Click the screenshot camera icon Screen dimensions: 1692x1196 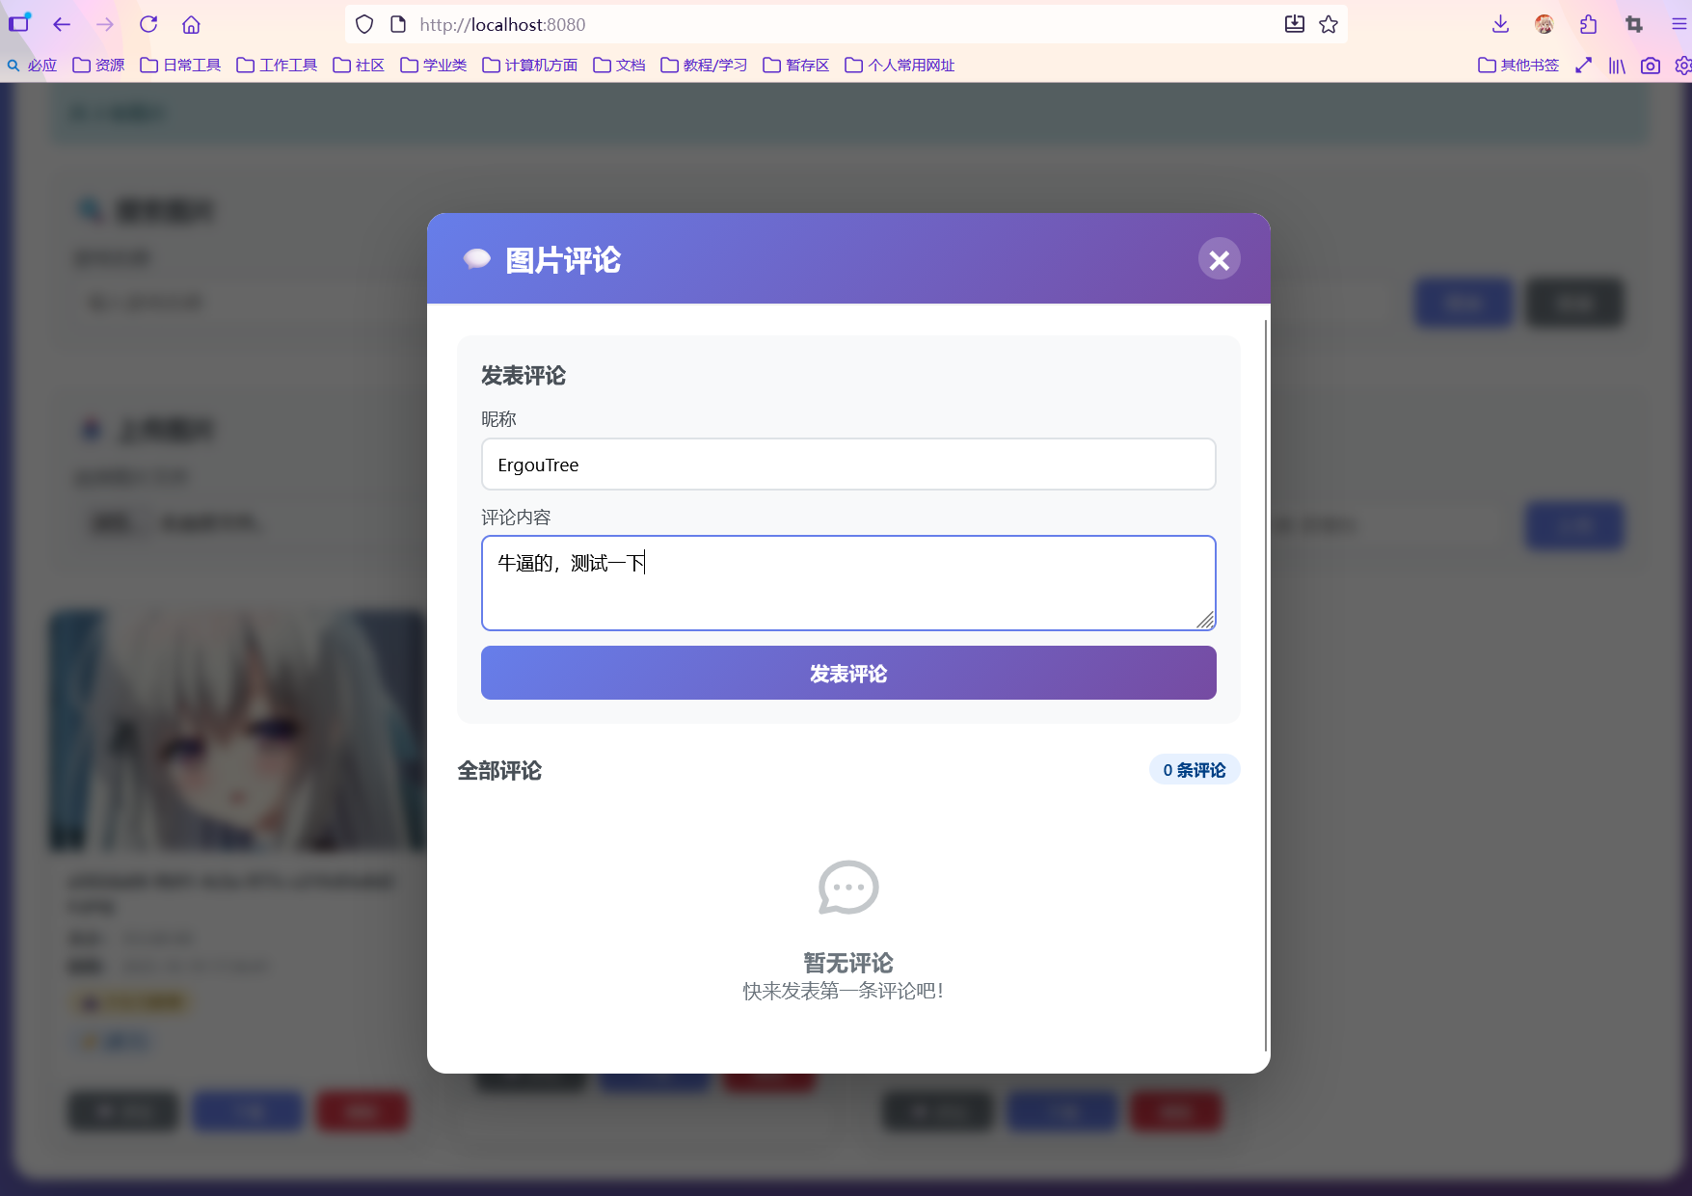click(1651, 66)
